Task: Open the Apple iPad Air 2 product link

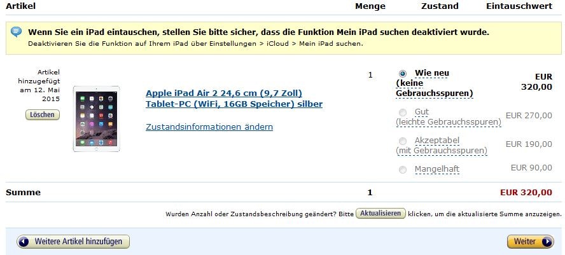Action: coord(234,99)
